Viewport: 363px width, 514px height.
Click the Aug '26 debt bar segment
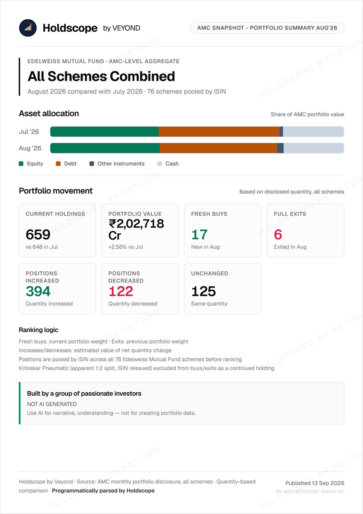218,148
